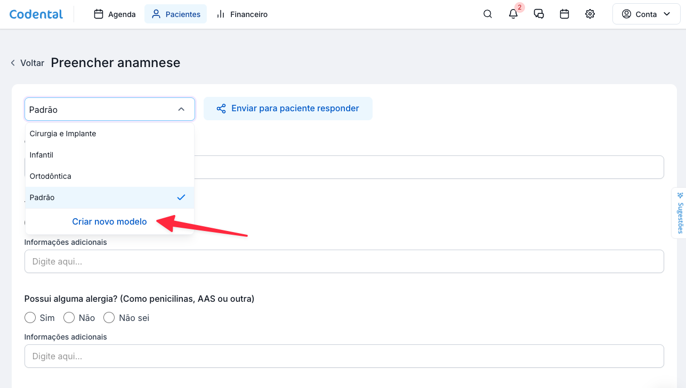
Task: Select Sim for allergy question
Action: click(30, 318)
